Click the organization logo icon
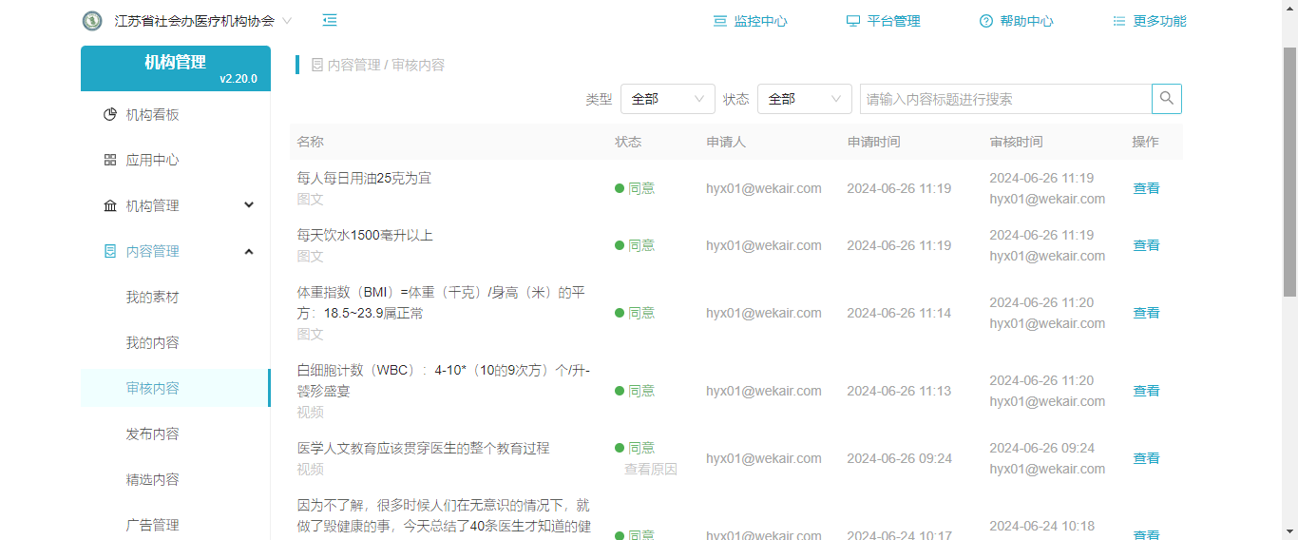 (92, 21)
